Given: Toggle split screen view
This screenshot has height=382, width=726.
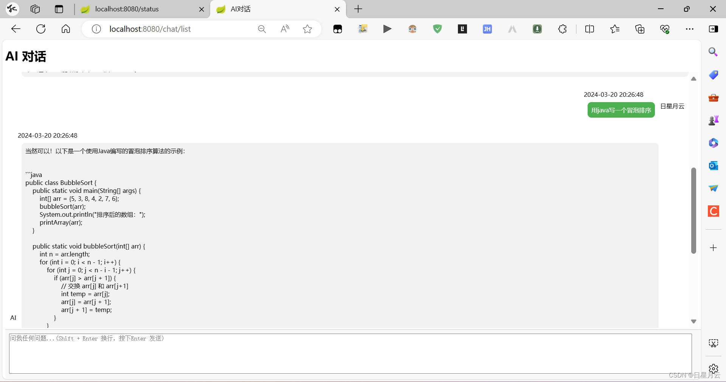Looking at the screenshot, I should tap(589, 29).
